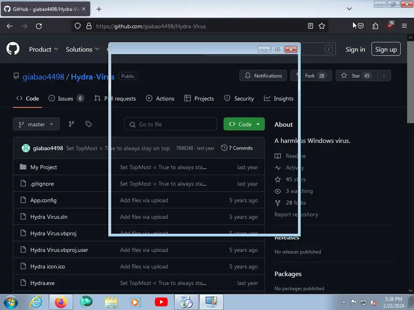Click the GitHub logo in header
The width and height of the screenshot is (414, 310).
pyautogui.click(x=13, y=49)
